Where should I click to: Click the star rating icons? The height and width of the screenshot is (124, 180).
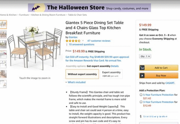point(73,41)
